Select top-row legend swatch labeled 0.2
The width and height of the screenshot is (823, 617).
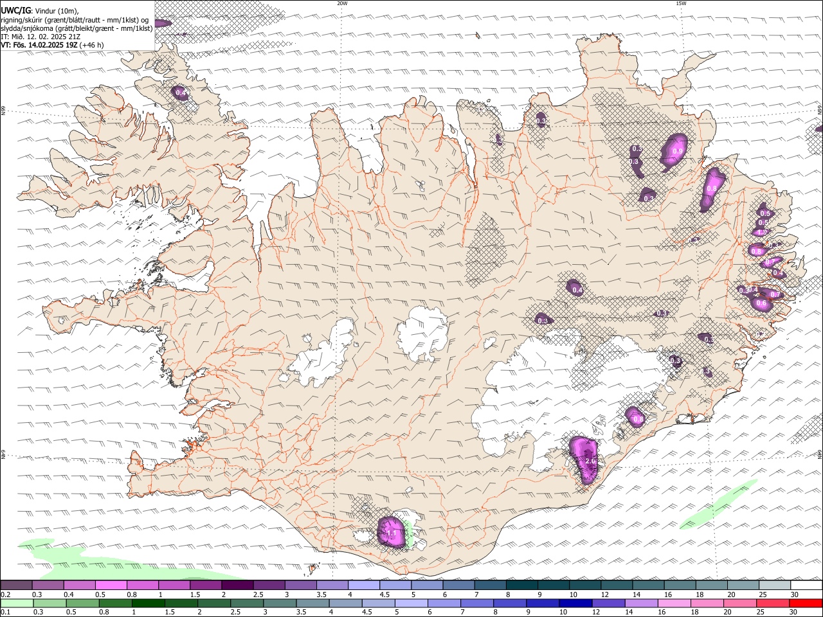point(16,586)
